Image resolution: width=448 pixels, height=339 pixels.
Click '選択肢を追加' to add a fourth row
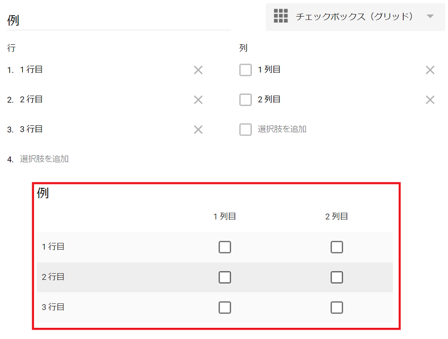(44, 159)
